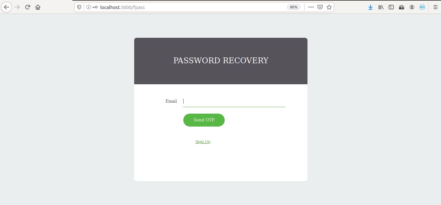Save page to Pocket icon
This screenshot has height=205, width=441.
tap(320, 7)
